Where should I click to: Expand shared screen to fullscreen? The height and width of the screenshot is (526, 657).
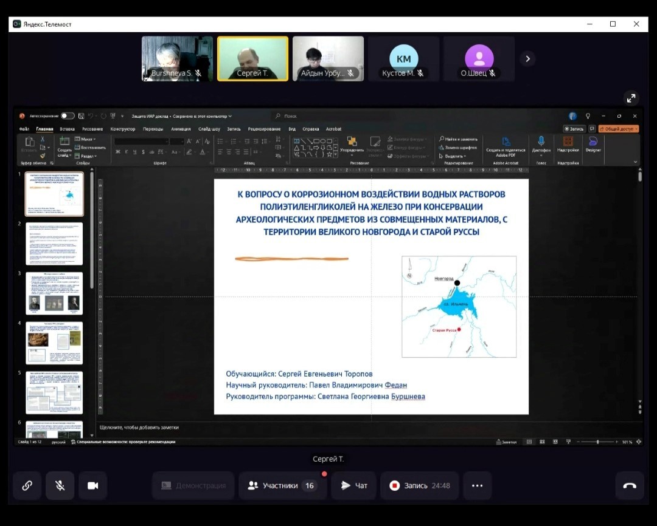point(631,98)
